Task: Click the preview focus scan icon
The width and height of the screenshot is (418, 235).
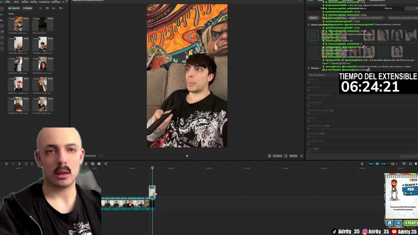Action: tap(286, 156)
